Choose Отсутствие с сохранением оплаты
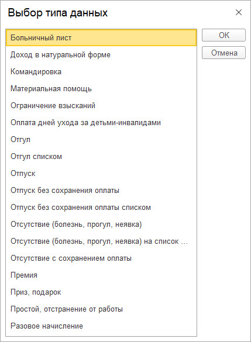Screen dimensions: 251x342 (101, 258)
